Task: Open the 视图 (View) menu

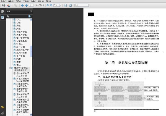Action: click(x=19, y=1)
